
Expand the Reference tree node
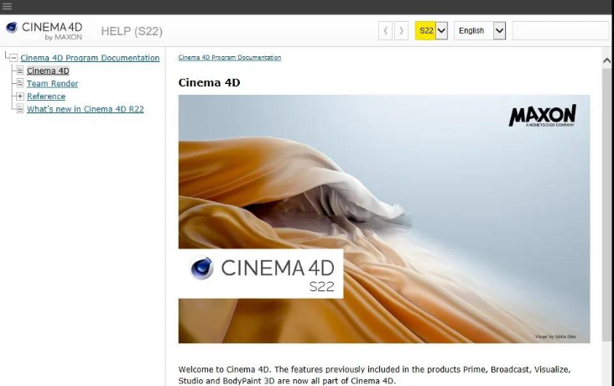pyautogui.click(x=20, y=96)
